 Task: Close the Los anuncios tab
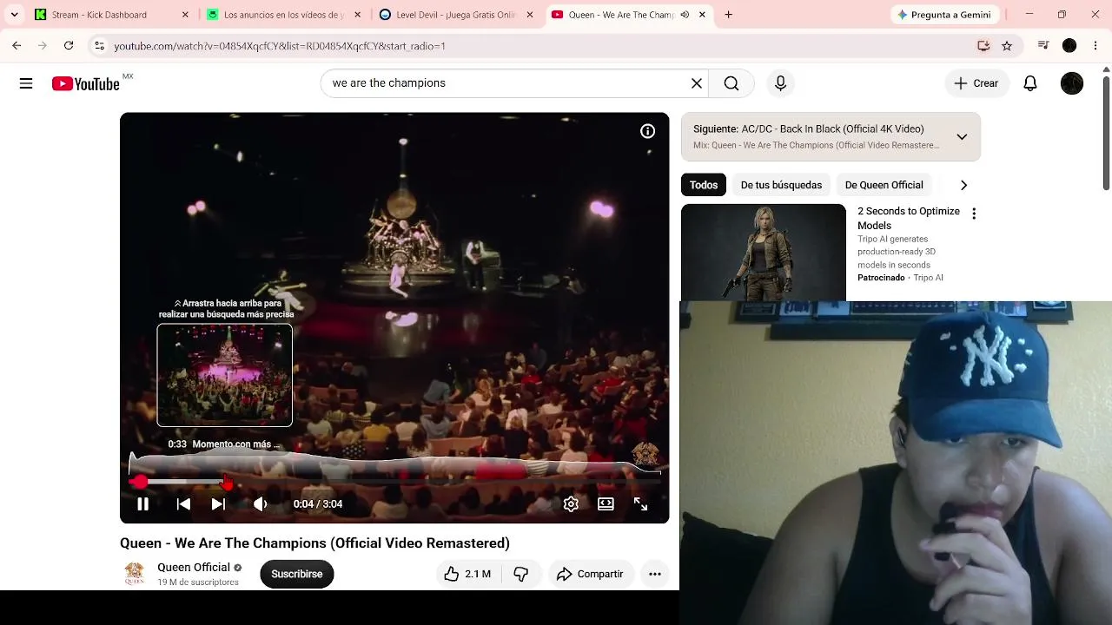pyautogui.click(x=357, y=15)
